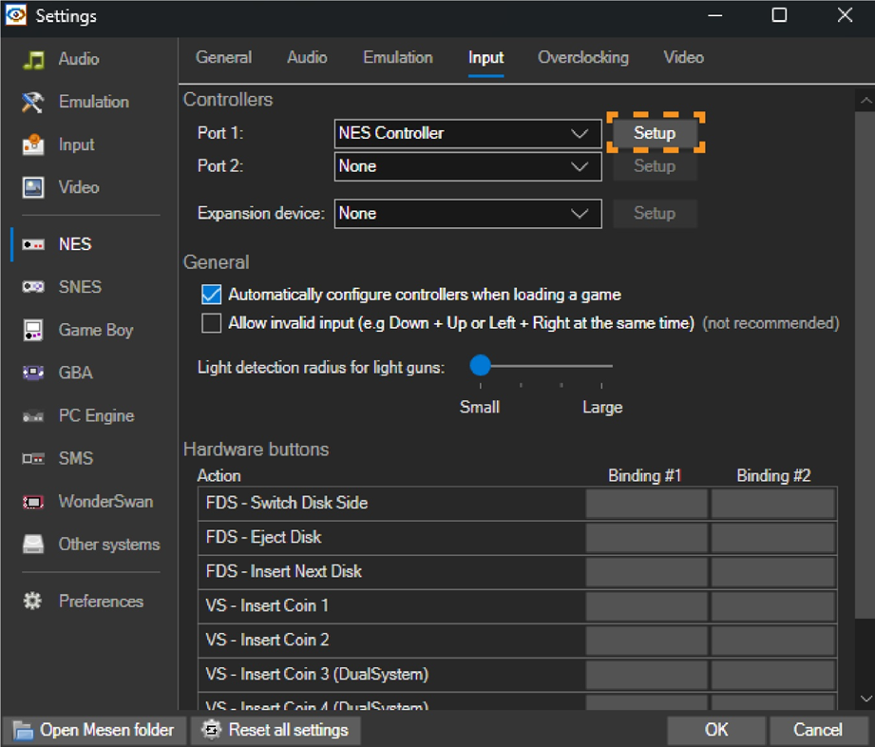Disable automatically configure controllers checkbox
Image resolution: width=875 pixels, height=747 pixels.
212,295
